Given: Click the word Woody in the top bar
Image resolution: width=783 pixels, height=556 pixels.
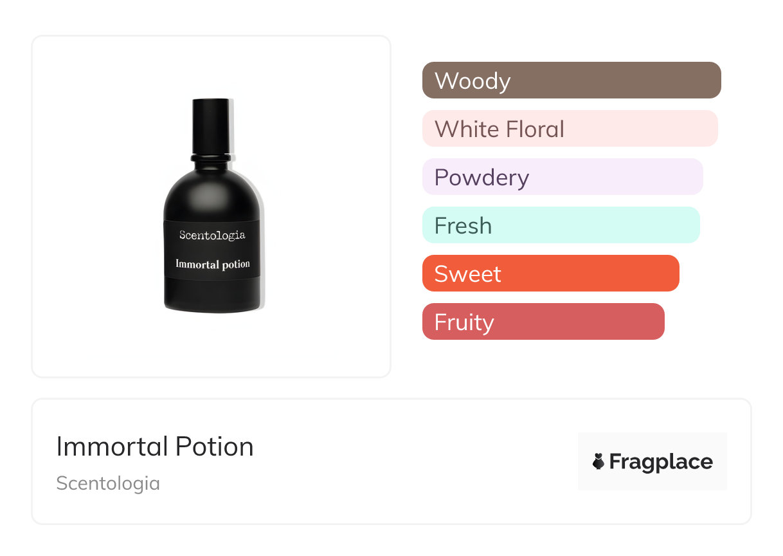Looking at the screenshot, I should (473, 81).
